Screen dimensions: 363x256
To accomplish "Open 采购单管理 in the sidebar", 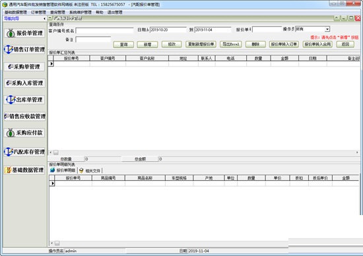I will 24,67.
